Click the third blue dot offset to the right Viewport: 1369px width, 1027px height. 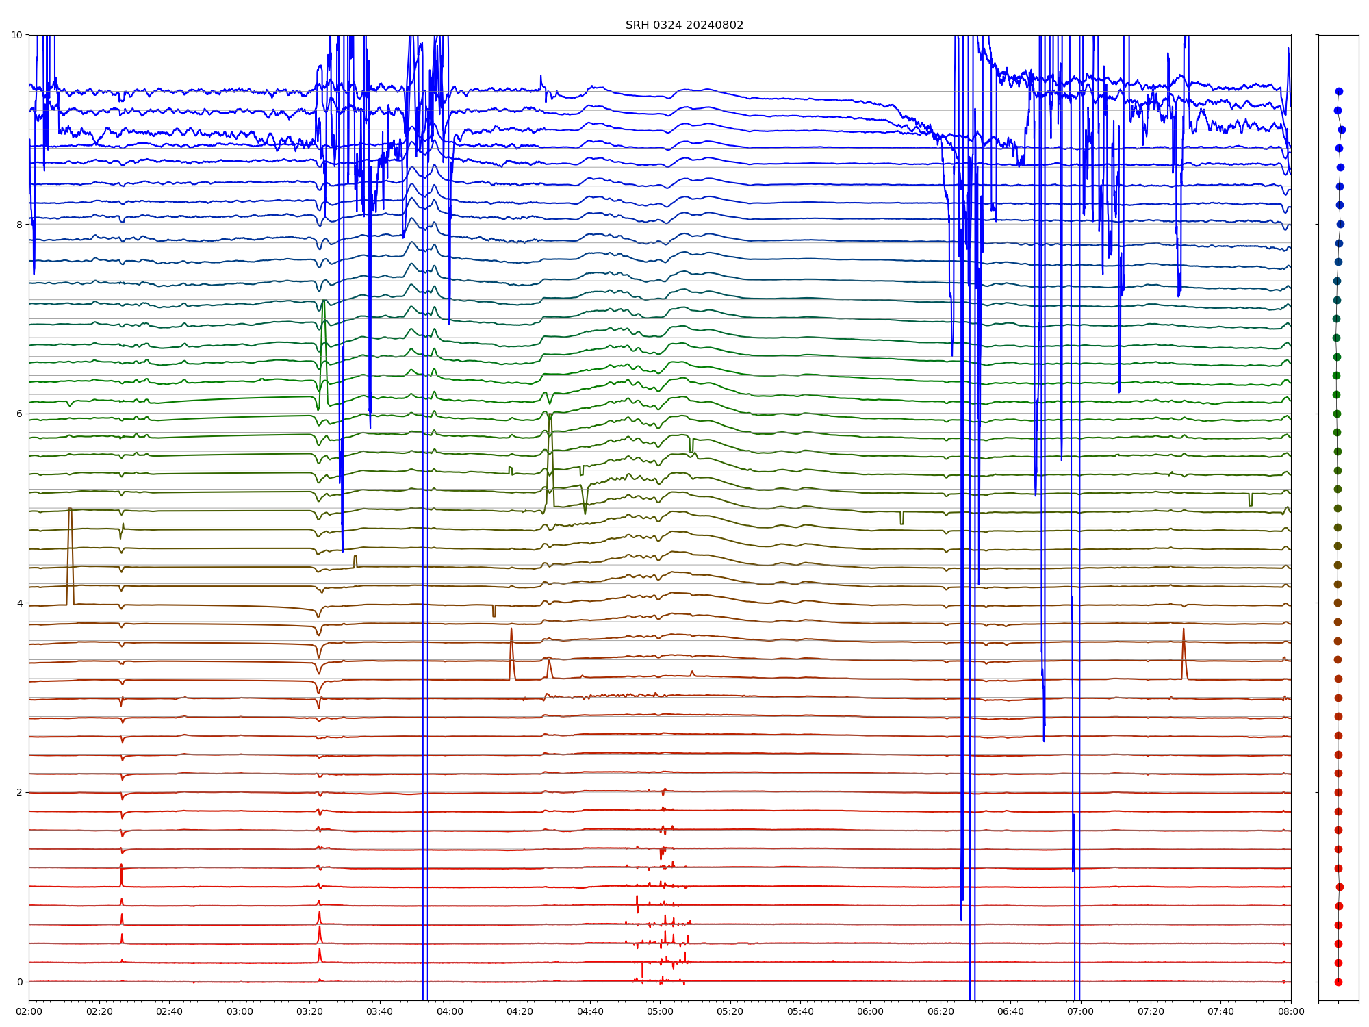tap(1342, 129)
